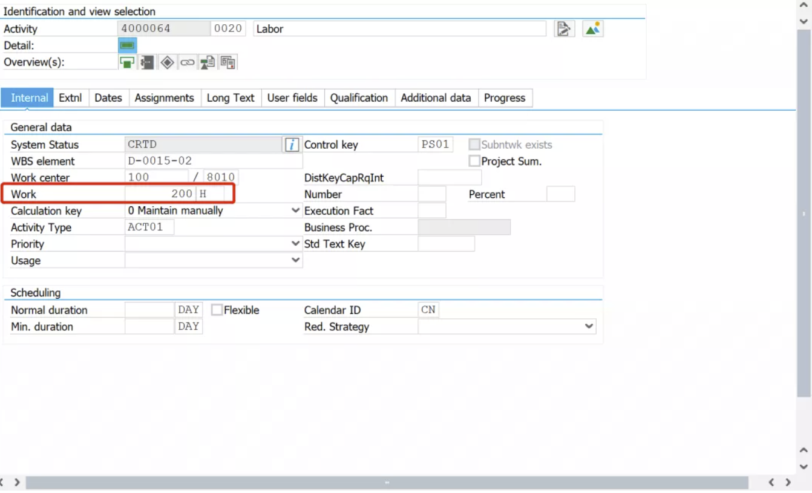
Task: Click the Activity Type field ACT01
Action: pyautogui.click(x=149, y=227)
